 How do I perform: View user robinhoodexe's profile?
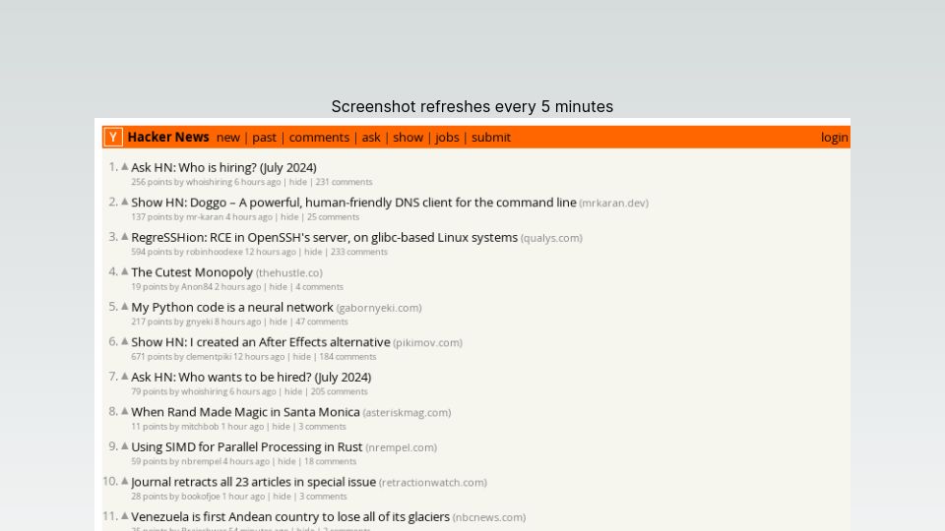[x=214, y=252]
